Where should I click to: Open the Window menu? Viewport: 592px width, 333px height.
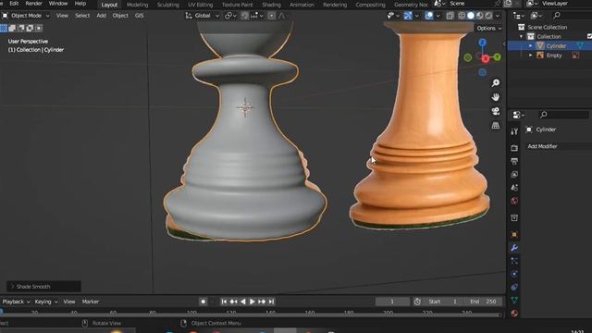tap(57, 4)
